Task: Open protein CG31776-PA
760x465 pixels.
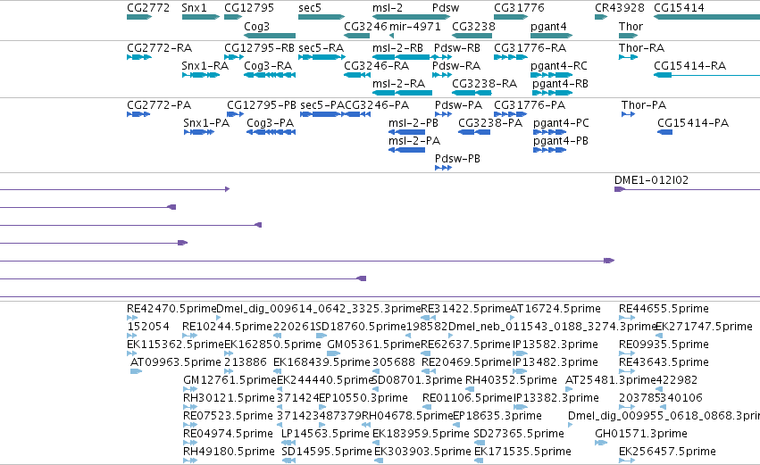Action: coord(510,114)
